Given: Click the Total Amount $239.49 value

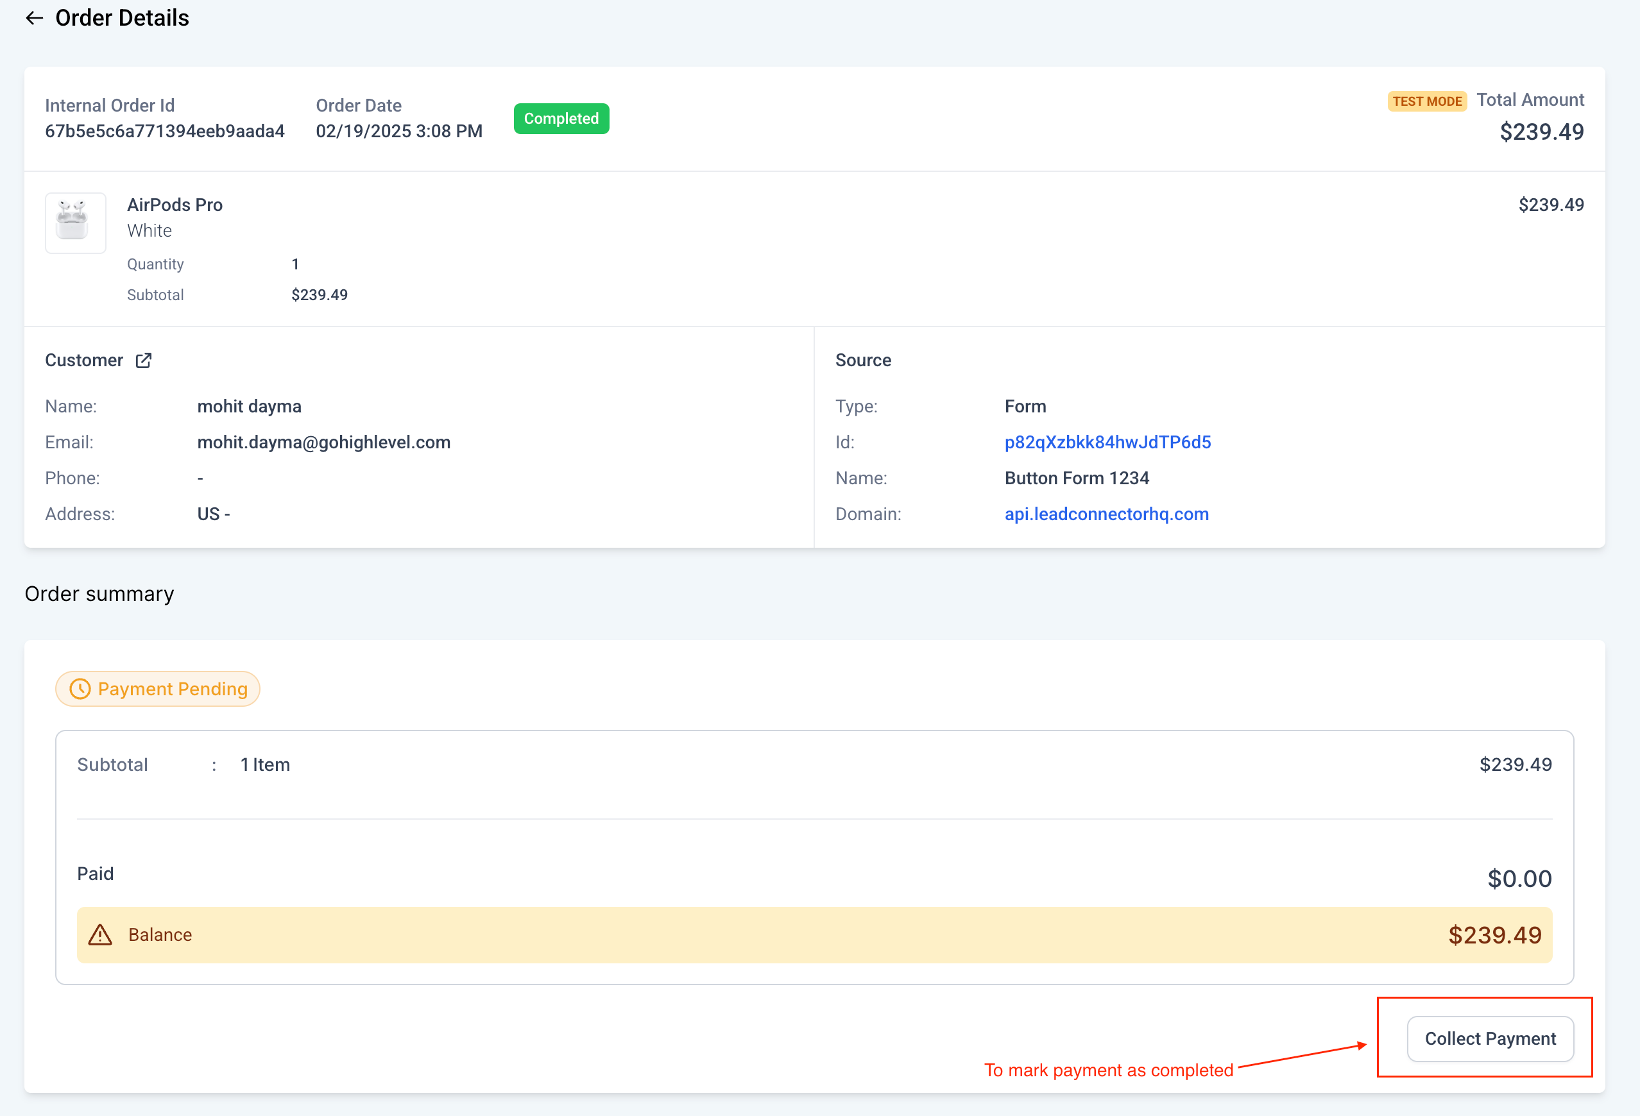Looking at the screenshot, I should click(x=1541, y=132).
